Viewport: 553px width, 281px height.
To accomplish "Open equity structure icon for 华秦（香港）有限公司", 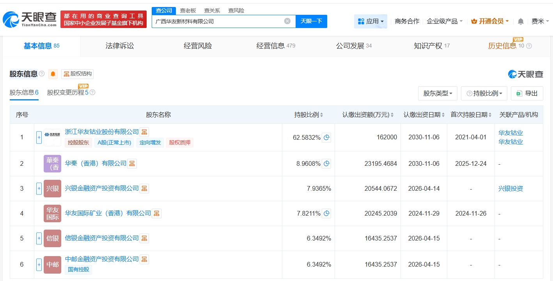I will pos(132,163).
